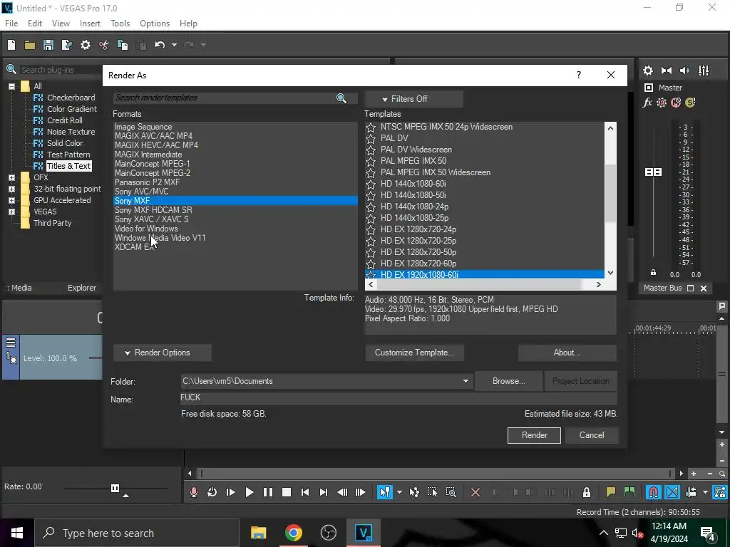Toggle Dim Output speaker icon in Master Bus
The width and height of the screenshot is (730, 547).
click(685, 71)
